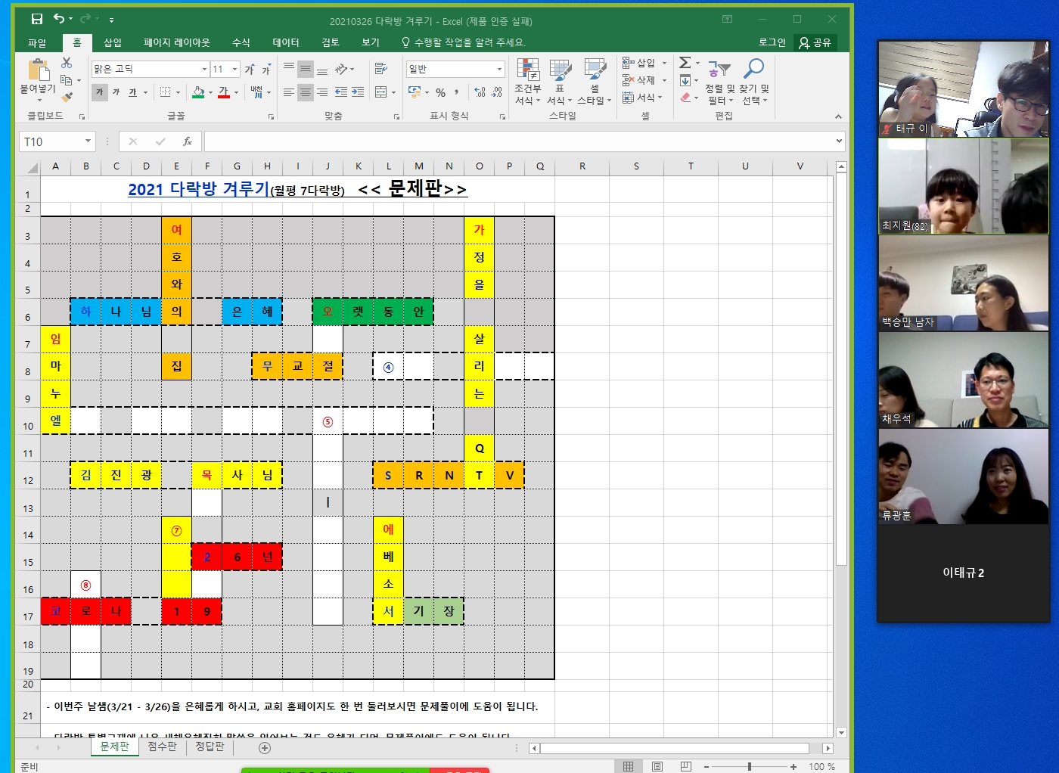Click the zoom slider handle in status bar
The height and width of the screenshot is (773, 1059).
point(750,766)
